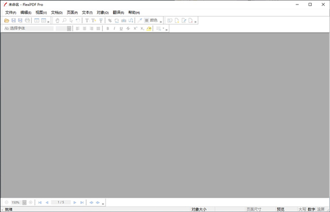Expand the layout toolbar overflow chevron
The height and width of the screenshot is (212, 330).
[48, 21]
